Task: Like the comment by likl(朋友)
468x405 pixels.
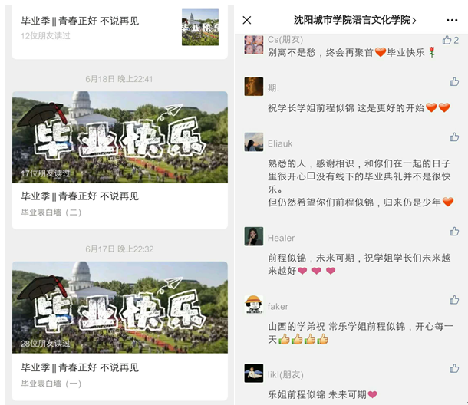Action: pyautogui.click(x=454, y=368)
